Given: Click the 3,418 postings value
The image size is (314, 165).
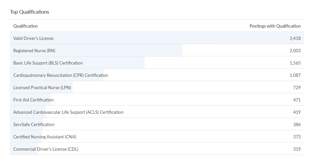Looking at the screenshot, I should [x=295, y=38].
